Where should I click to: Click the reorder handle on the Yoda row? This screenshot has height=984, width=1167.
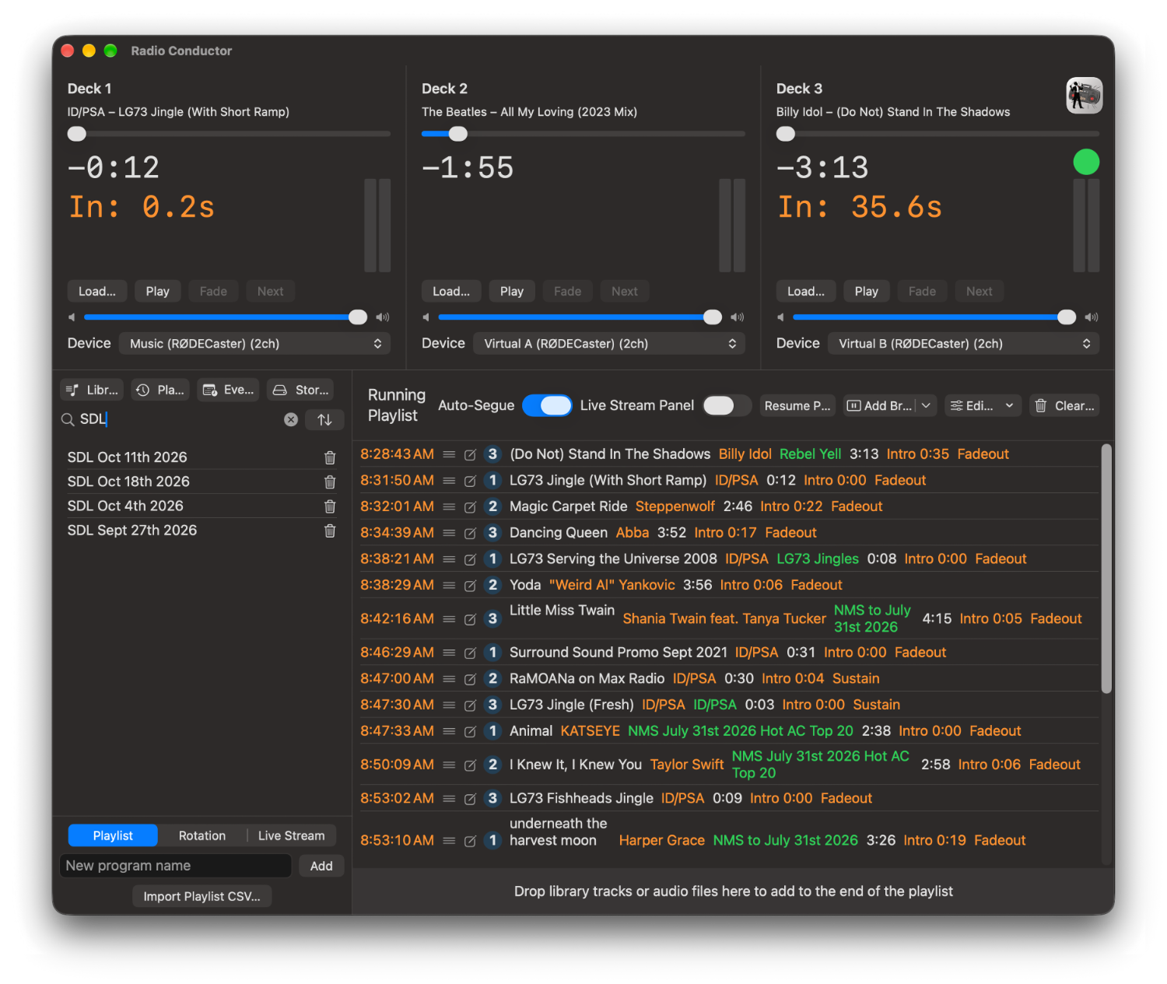(449, 585)
